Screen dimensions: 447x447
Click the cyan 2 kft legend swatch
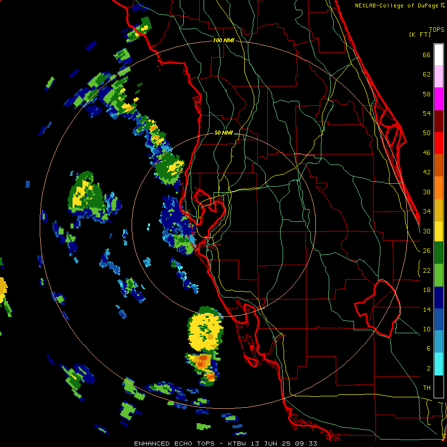[439, 364]
